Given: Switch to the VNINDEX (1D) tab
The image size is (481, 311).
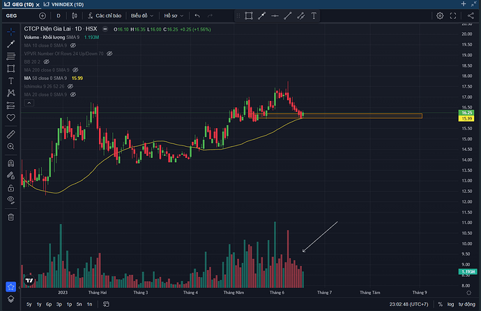Looking at the screenshot, I should coord(63,4).
